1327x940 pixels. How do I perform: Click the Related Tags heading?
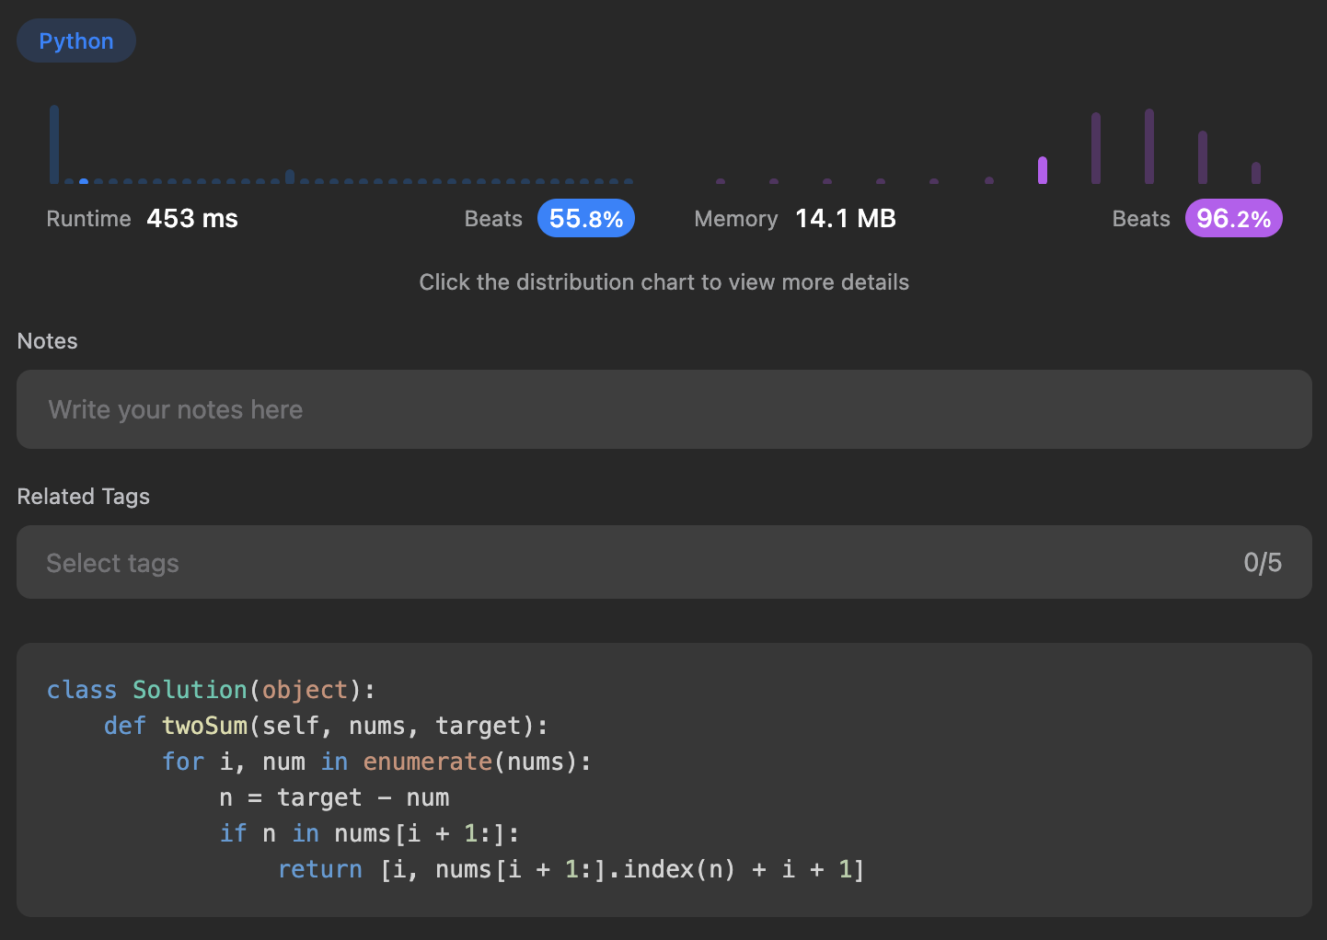[84, 497]
